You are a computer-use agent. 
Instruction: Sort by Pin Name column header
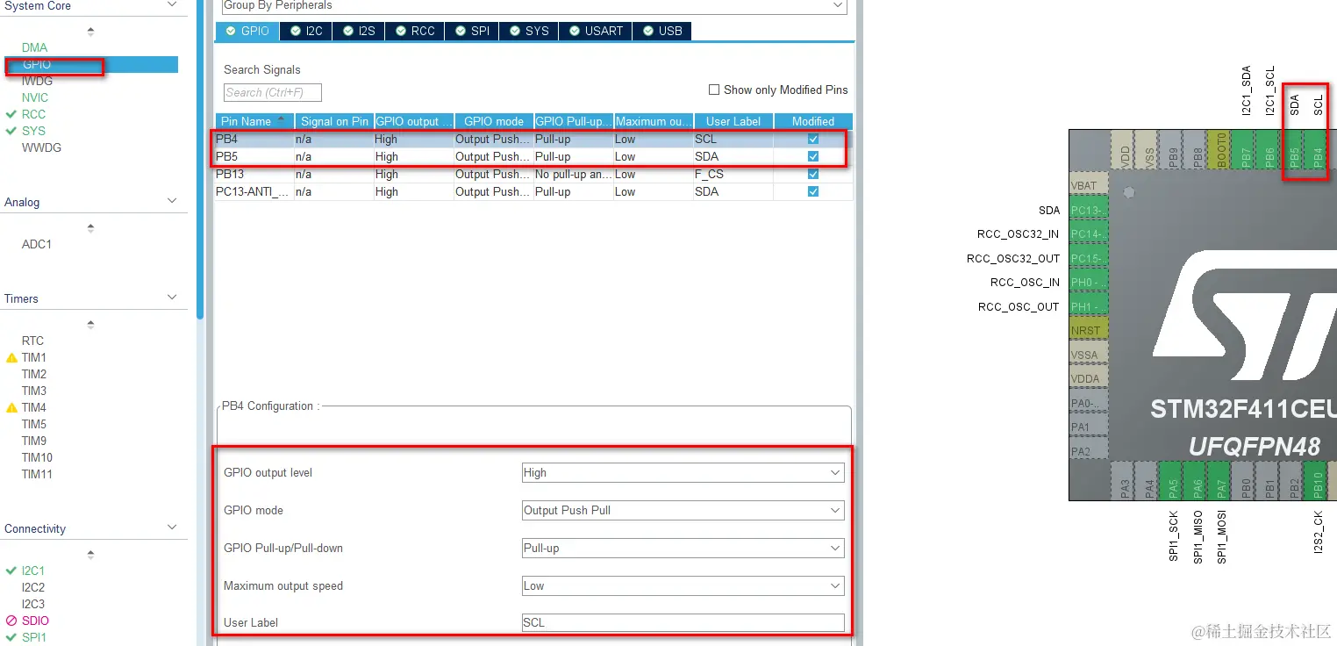(x=254, y=121)
